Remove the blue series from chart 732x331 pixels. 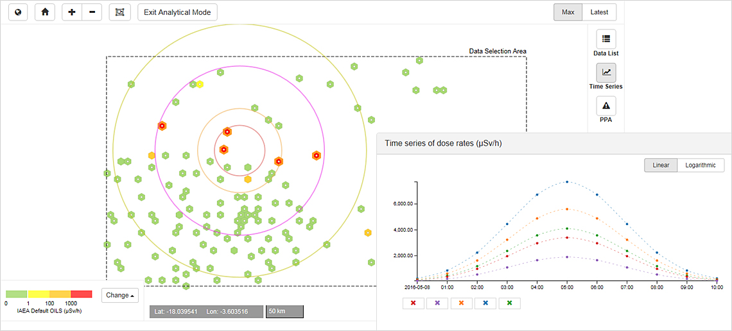(485, 303)
